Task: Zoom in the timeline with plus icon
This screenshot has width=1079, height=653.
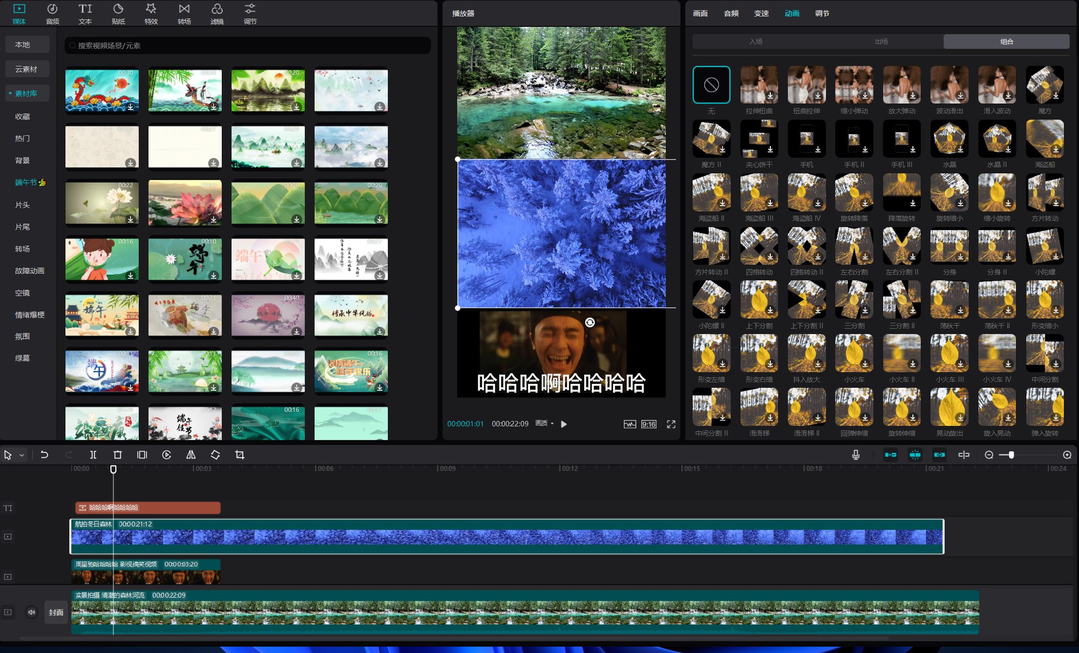Action: [1067, 455]
